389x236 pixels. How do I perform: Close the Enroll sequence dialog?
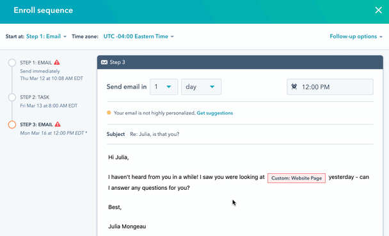point(378,10)
